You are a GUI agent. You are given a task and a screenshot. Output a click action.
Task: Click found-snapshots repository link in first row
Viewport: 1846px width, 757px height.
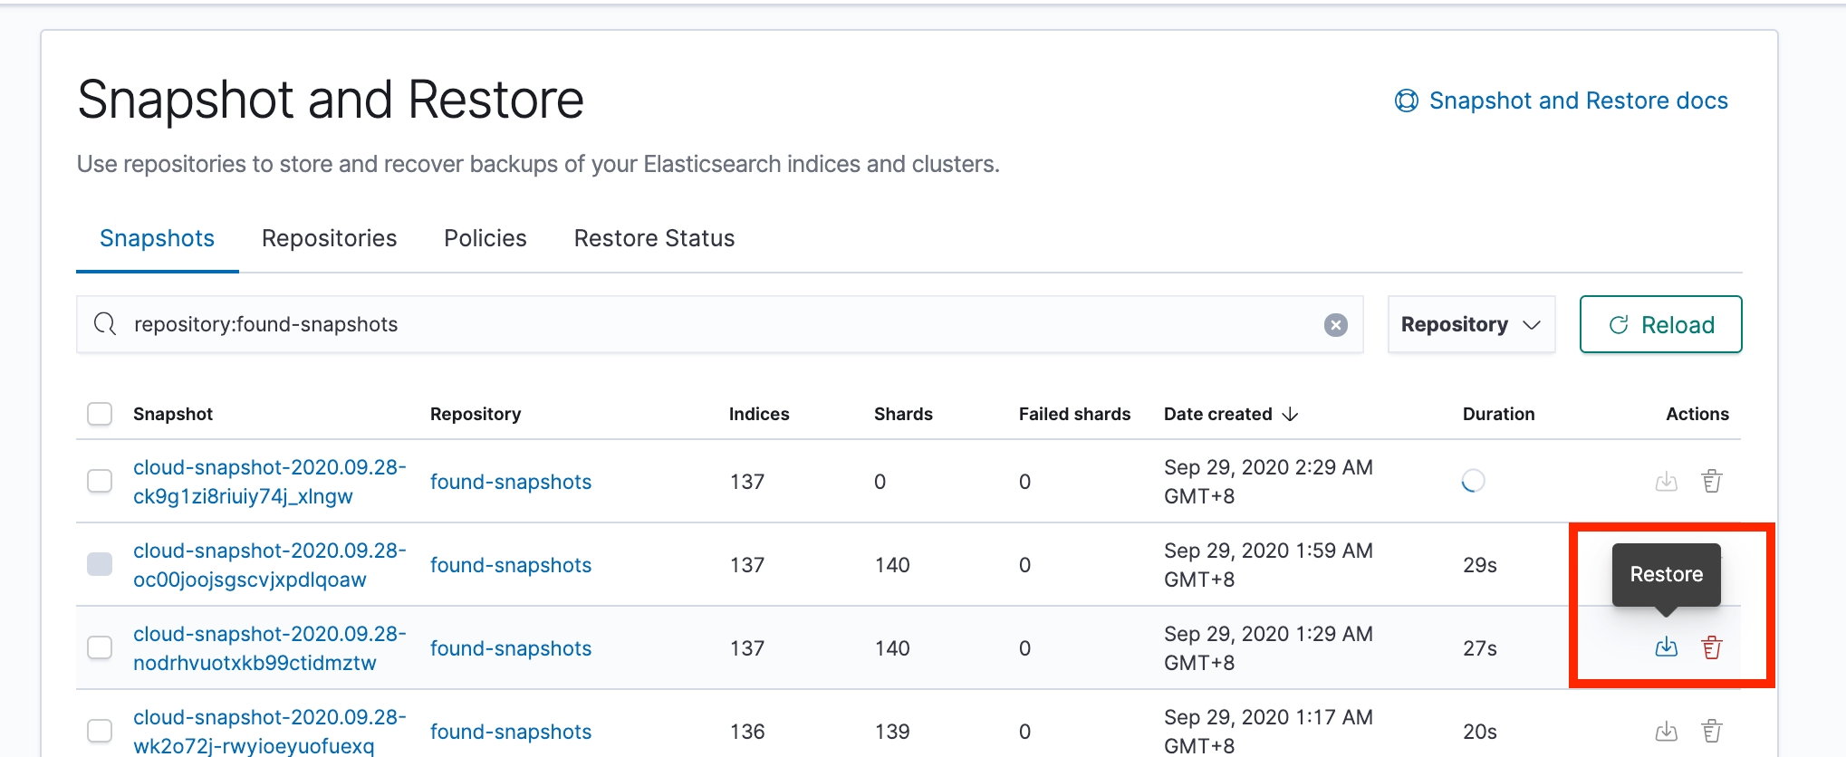510,482
